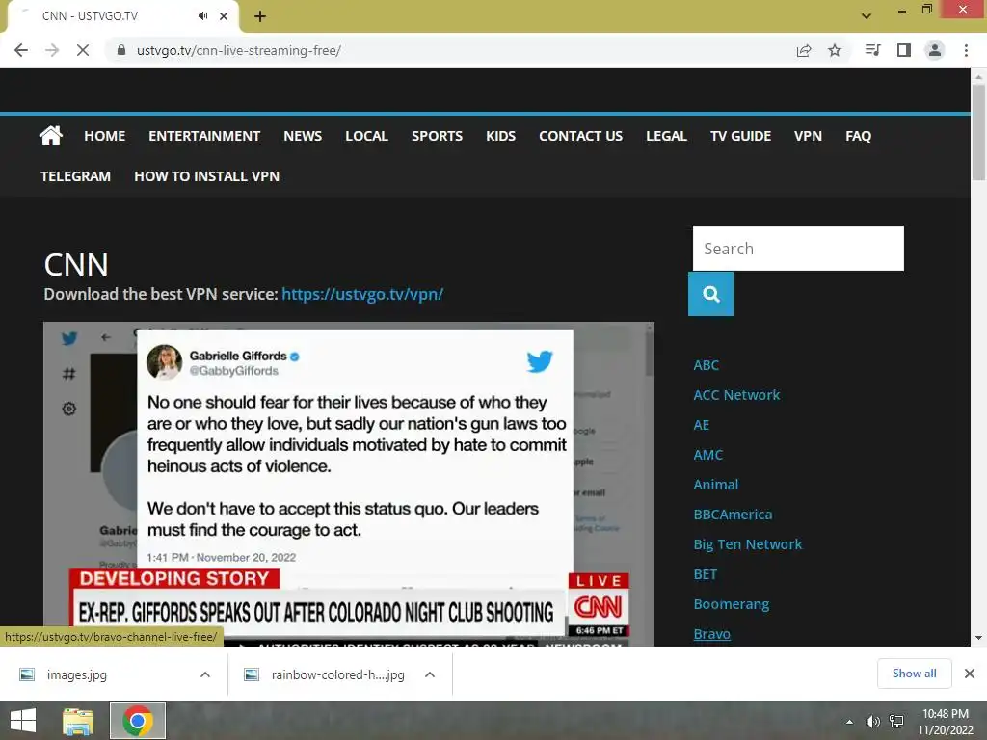Open the rainbow-colored-h....jpg download
The height and width of the screenshot is (740, 987).
coord(337,674)
